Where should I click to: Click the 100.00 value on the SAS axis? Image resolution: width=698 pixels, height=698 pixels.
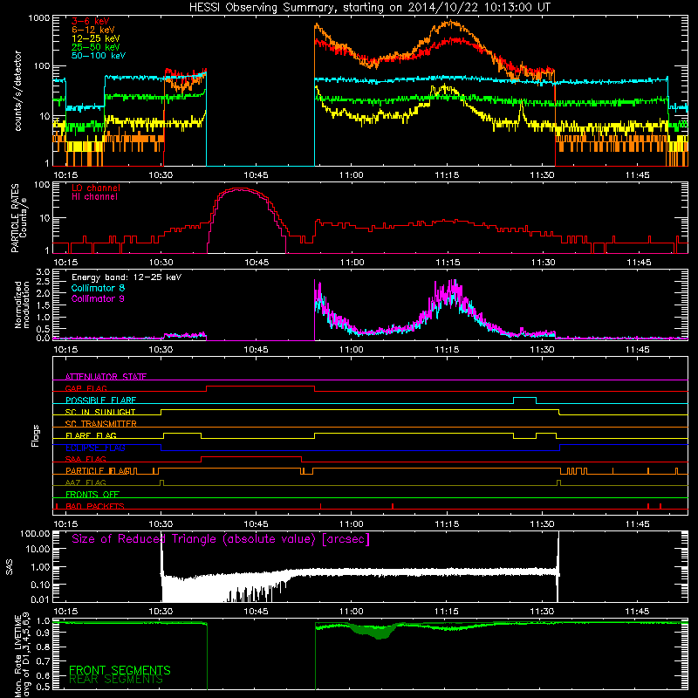(35, 533)
